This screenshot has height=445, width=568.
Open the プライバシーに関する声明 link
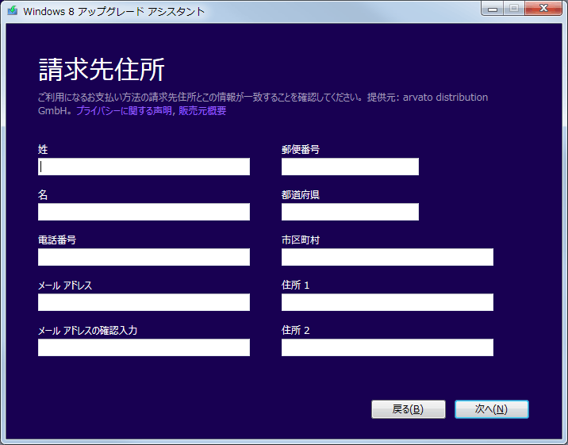124,111
